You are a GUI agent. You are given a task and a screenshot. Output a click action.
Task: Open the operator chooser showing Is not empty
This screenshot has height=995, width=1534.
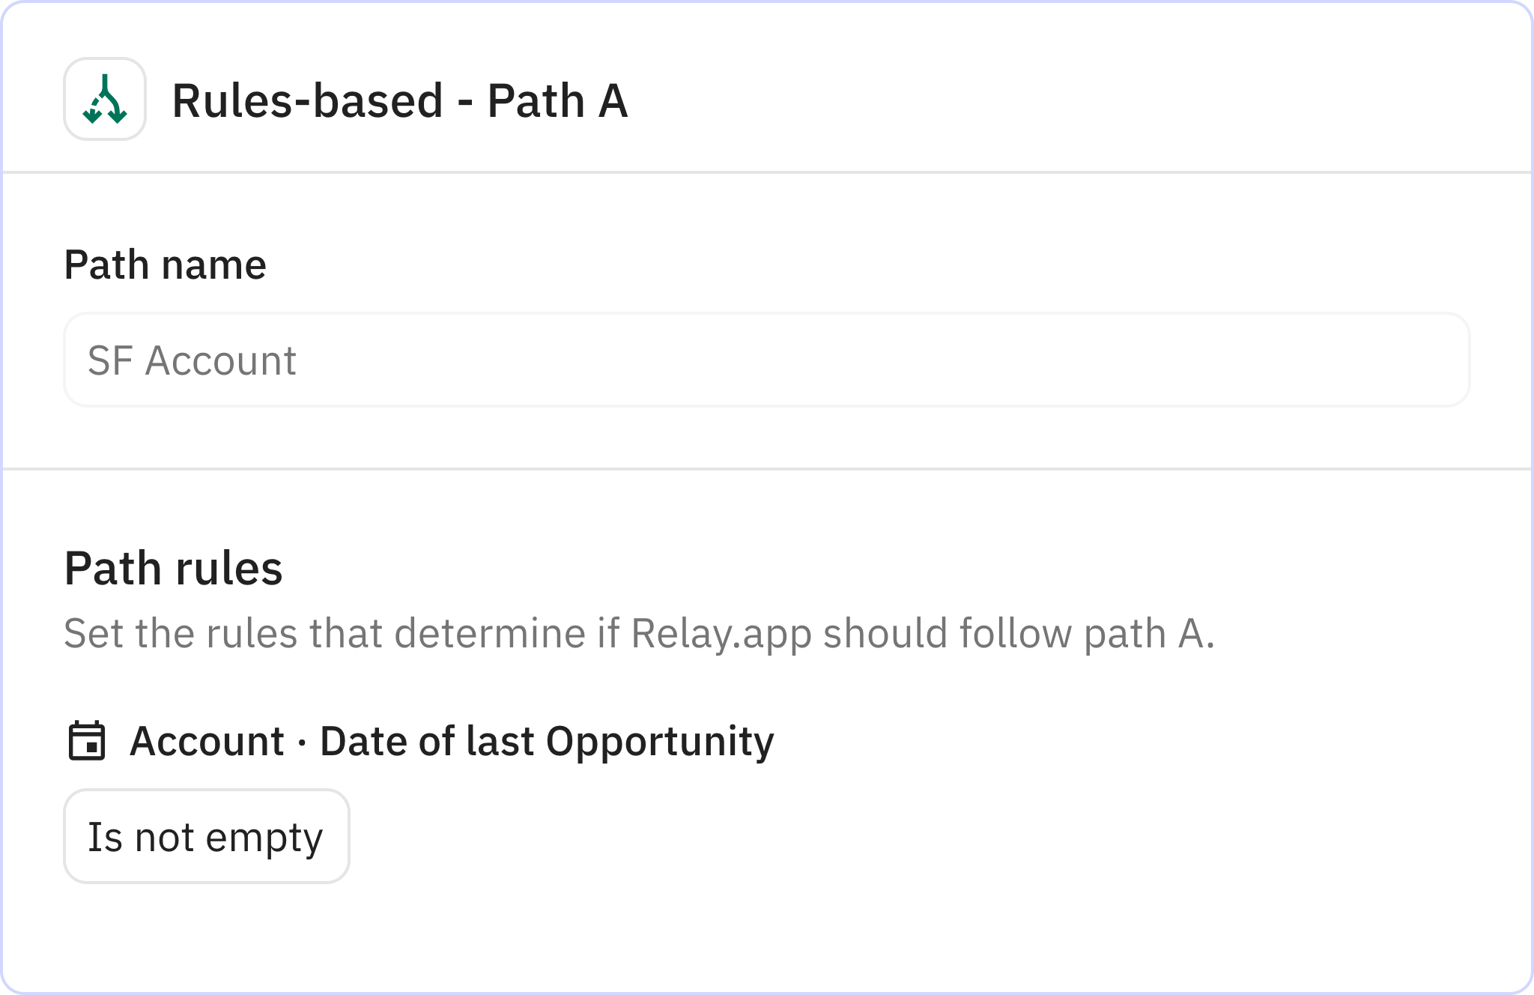[206, 835]
